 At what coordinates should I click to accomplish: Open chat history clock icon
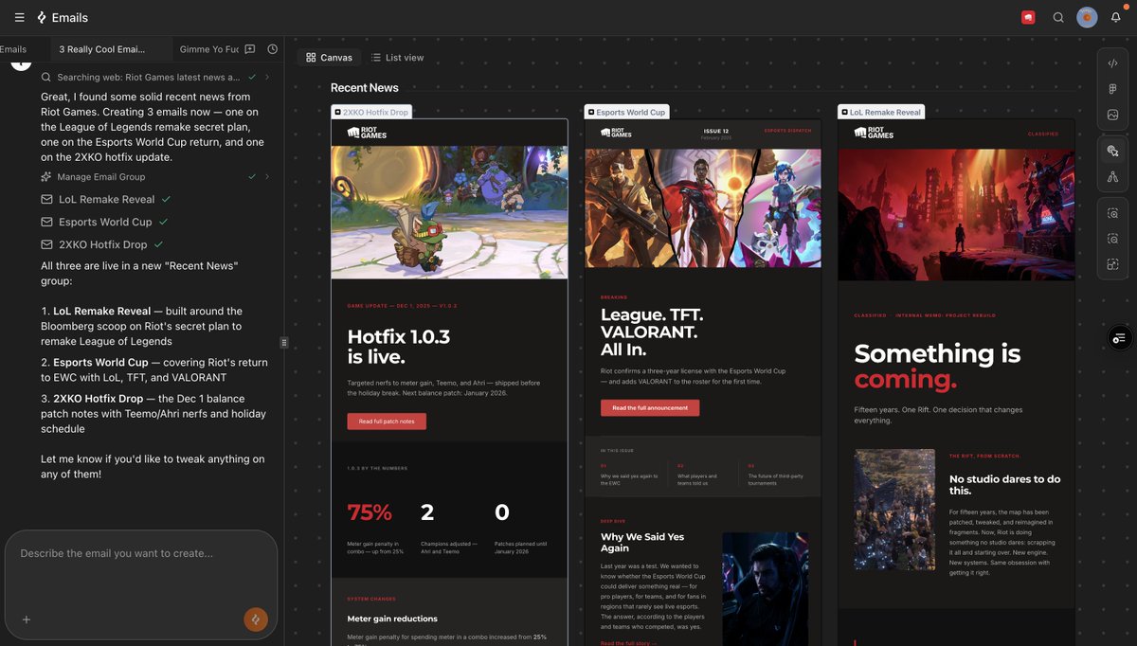click(273, 49)
